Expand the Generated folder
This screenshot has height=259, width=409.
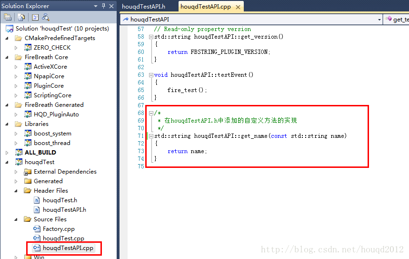point(16,181)
